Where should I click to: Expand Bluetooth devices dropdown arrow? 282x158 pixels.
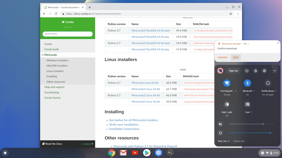pos(254,91)
